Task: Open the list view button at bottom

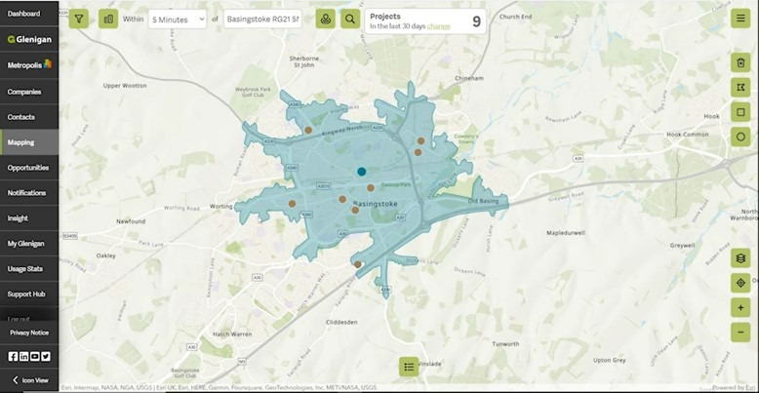Action: pyautogui.click(x=409, y=367)
